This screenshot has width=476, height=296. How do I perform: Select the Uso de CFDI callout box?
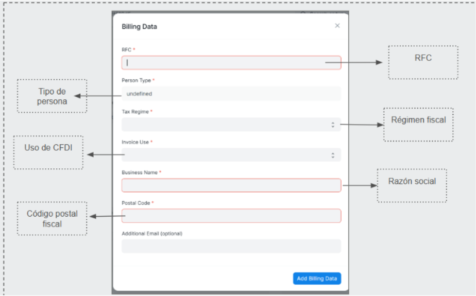pos(48,152)
